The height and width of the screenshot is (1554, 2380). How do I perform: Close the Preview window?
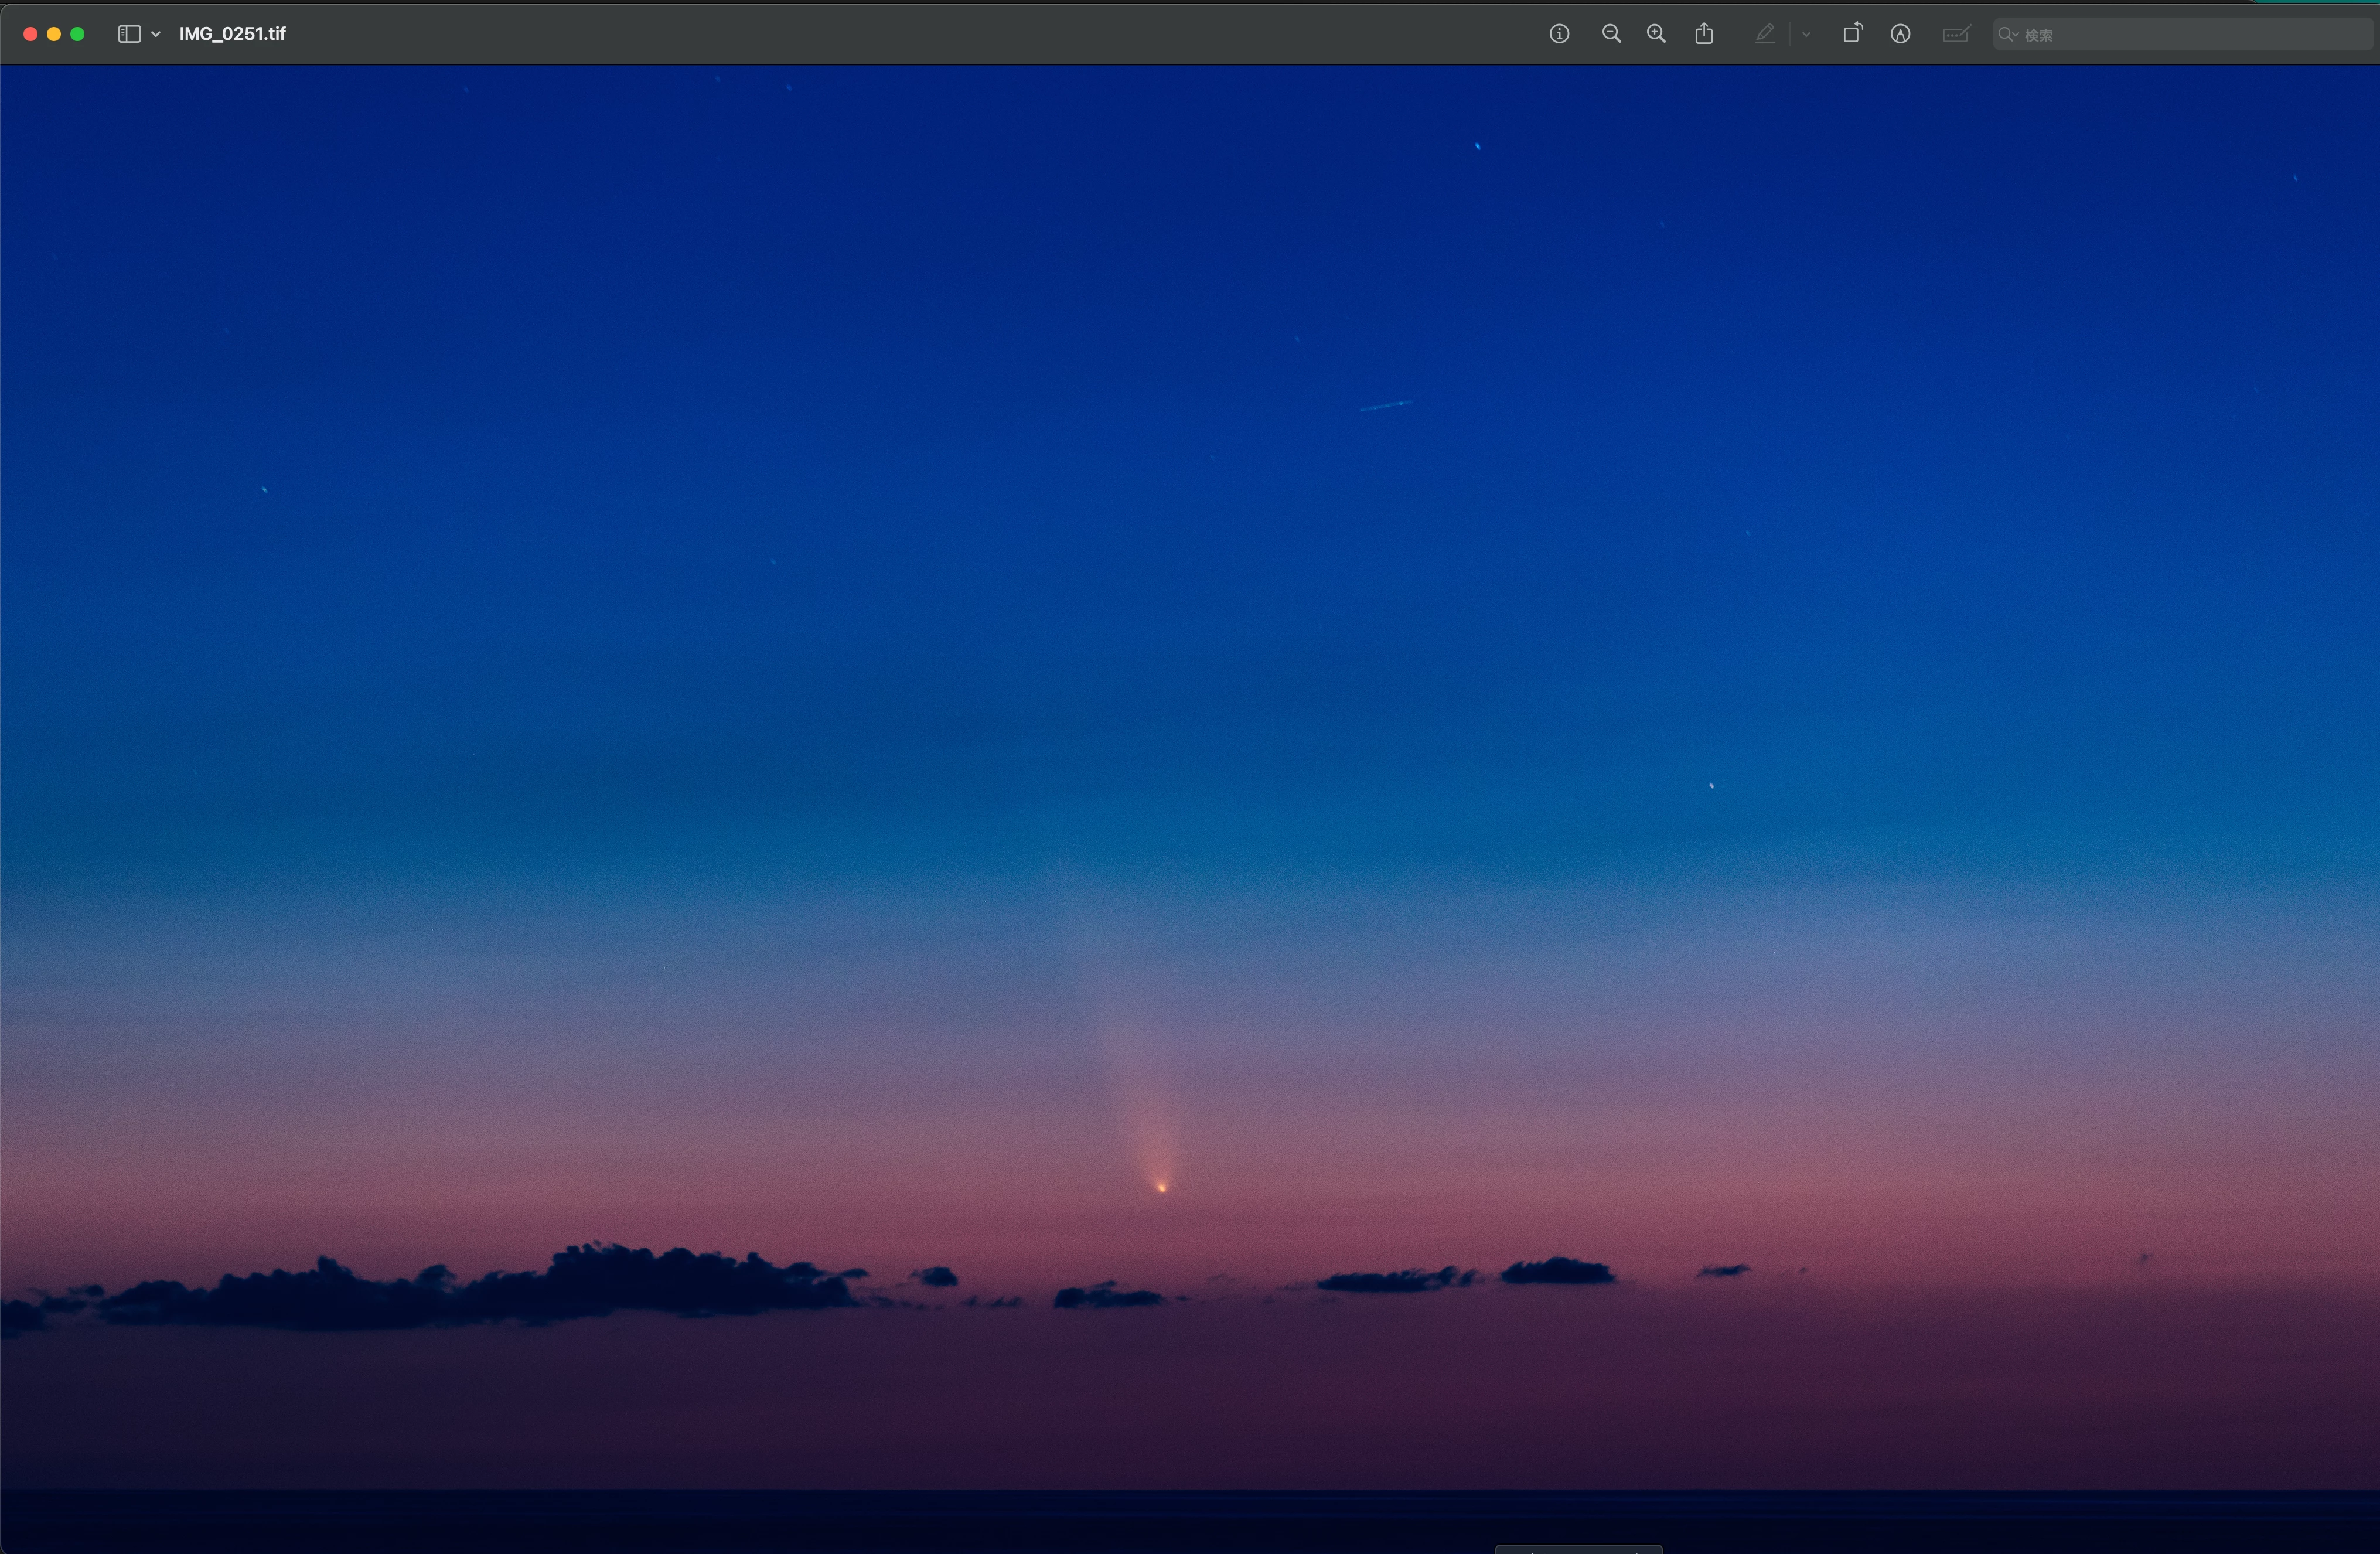pyautogui.click(x=30, y=34)
